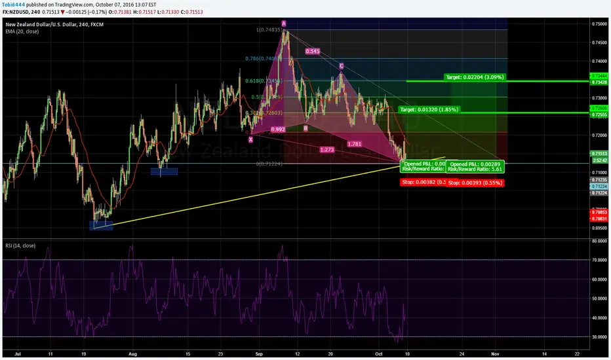Click the red 0.70831 price tag

point(599,219)
